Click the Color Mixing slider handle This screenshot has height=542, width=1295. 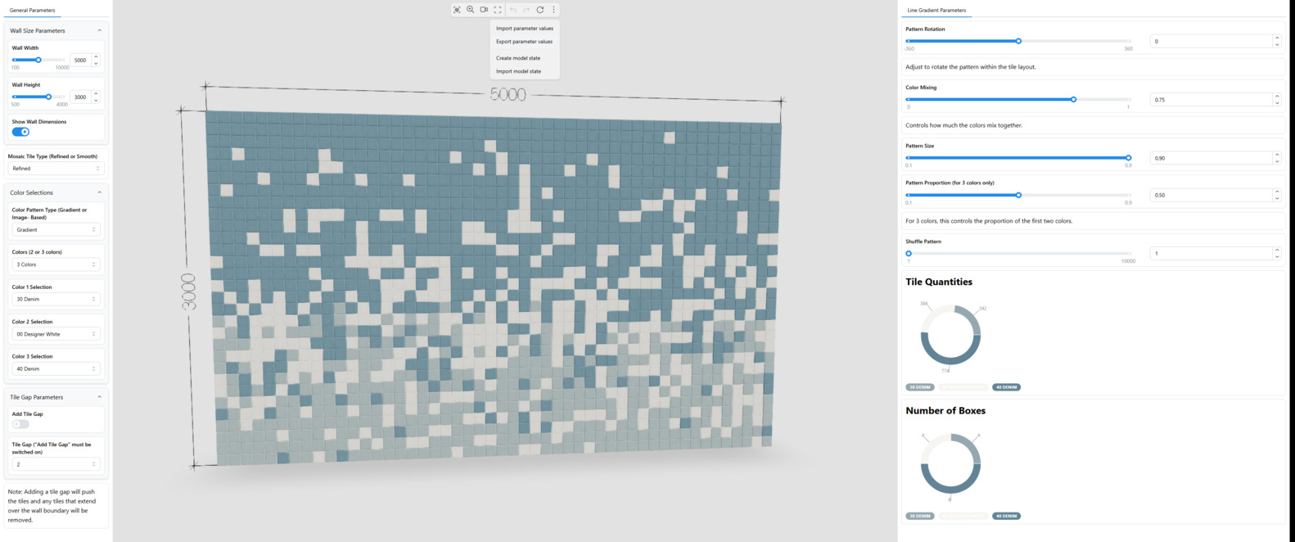[1073, 99]
